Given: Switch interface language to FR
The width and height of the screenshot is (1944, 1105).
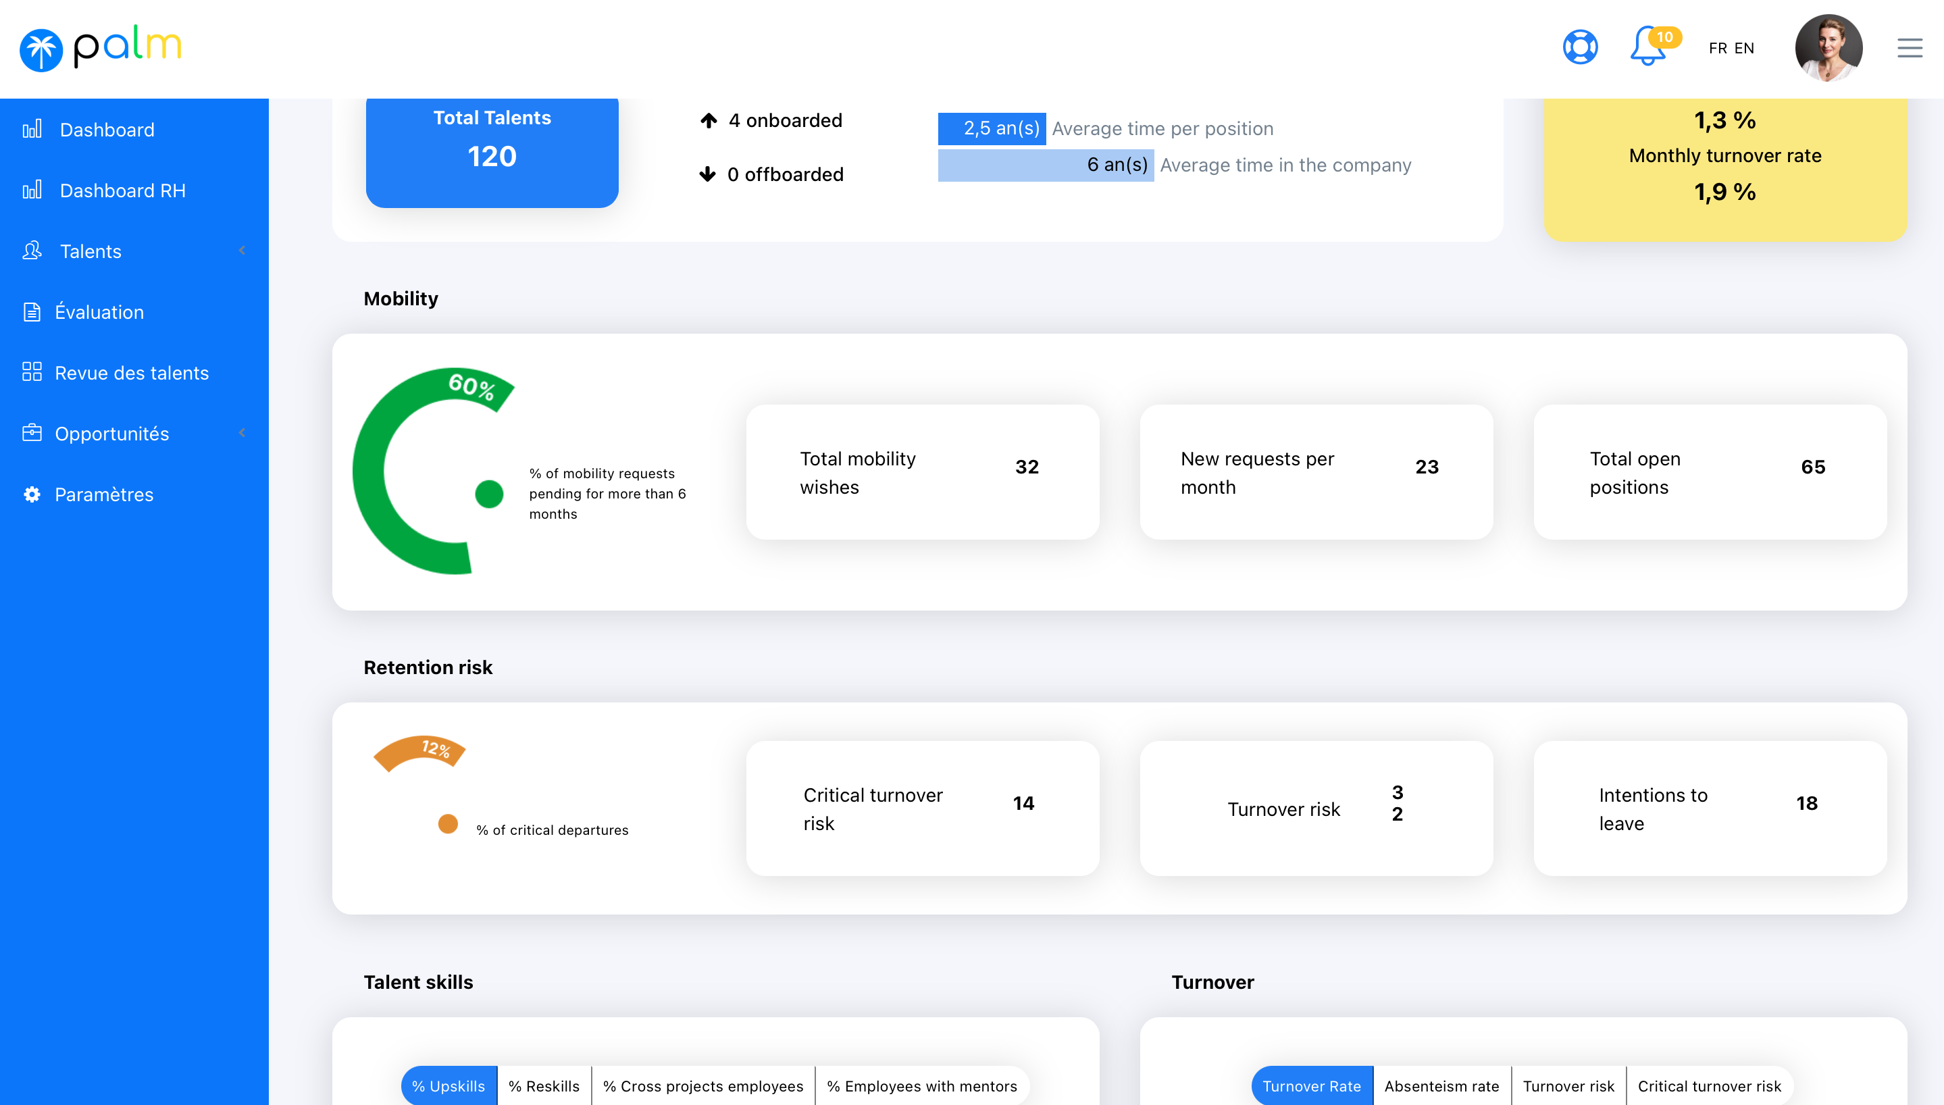Looking at the screenshot, I should coord(1717,48).
